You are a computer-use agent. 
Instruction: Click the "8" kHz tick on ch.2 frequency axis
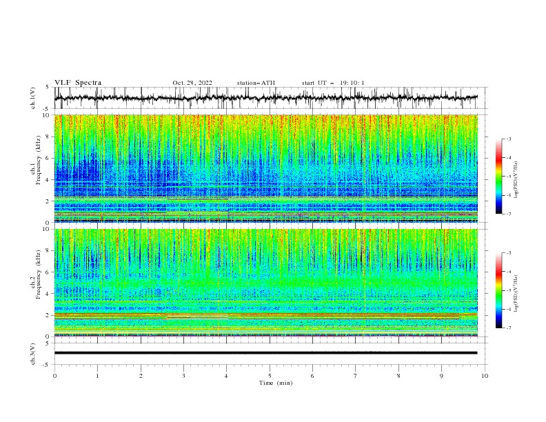tap(49, 251)
